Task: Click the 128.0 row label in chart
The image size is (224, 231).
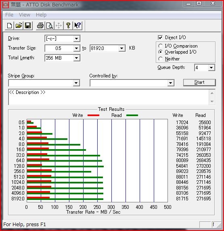Action: click(x=19, y=166)
